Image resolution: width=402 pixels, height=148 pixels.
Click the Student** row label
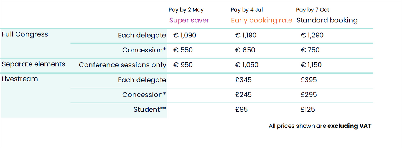(150, 109)
